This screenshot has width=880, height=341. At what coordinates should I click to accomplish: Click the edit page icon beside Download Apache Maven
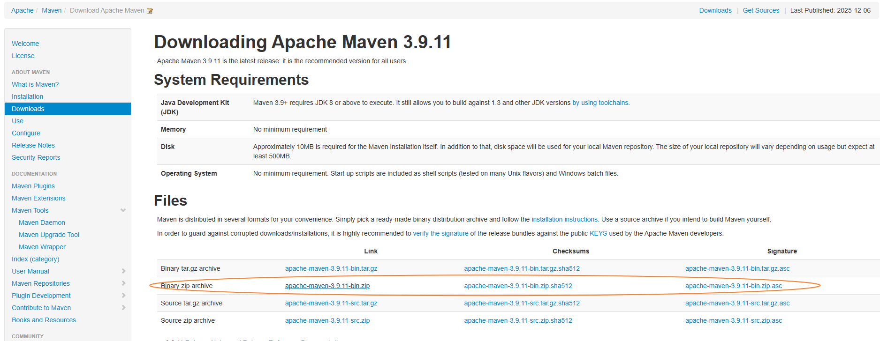tap(150, 11)
